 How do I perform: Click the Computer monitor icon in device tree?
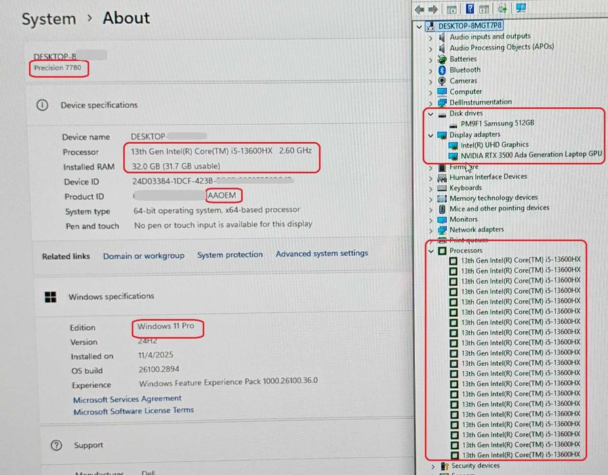(442, 92)
